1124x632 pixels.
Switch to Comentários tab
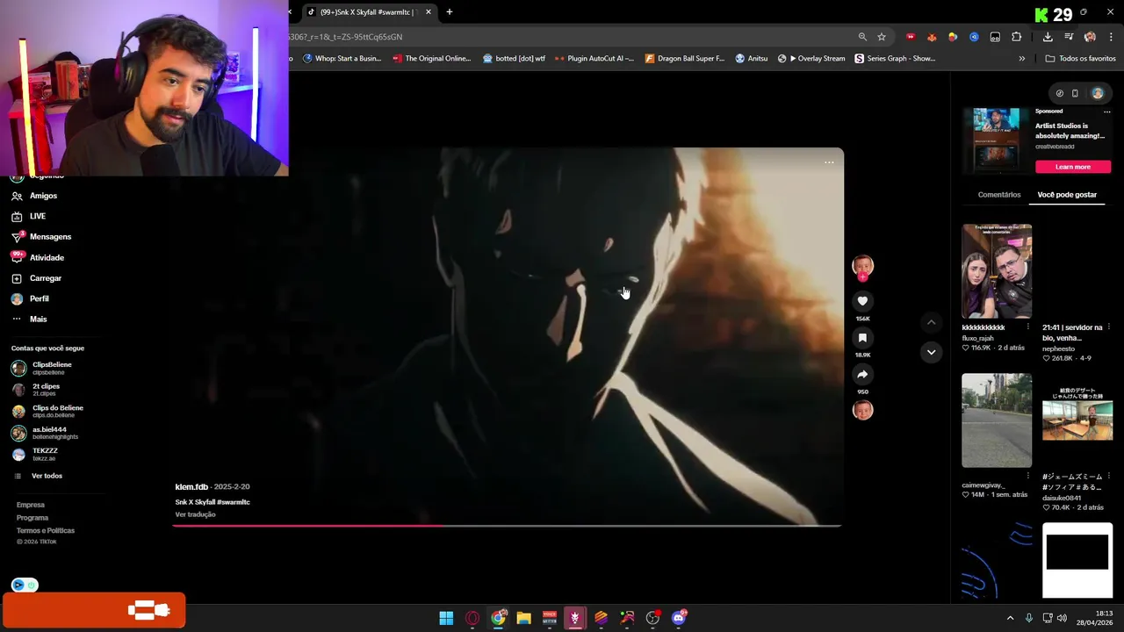point(999,195)
